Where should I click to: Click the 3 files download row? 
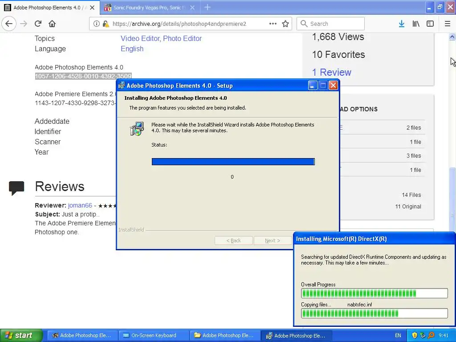tap(382, 155)
